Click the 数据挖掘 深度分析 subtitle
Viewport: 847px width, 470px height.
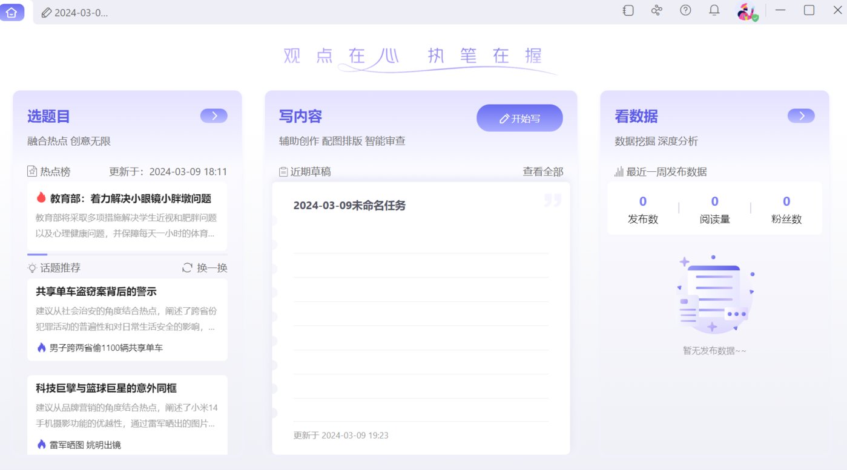[x=656, y=142]
